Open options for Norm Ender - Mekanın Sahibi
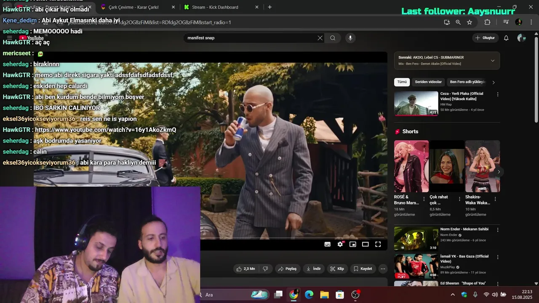The height and width of the screenshot is (303, 539). coord(497,230)
